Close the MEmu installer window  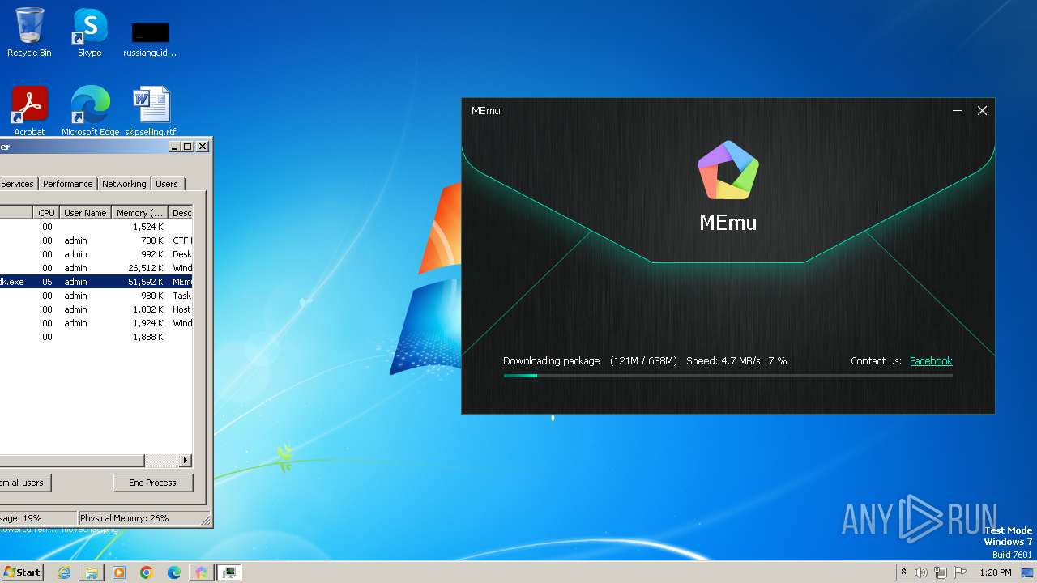(x=982, y=111)
